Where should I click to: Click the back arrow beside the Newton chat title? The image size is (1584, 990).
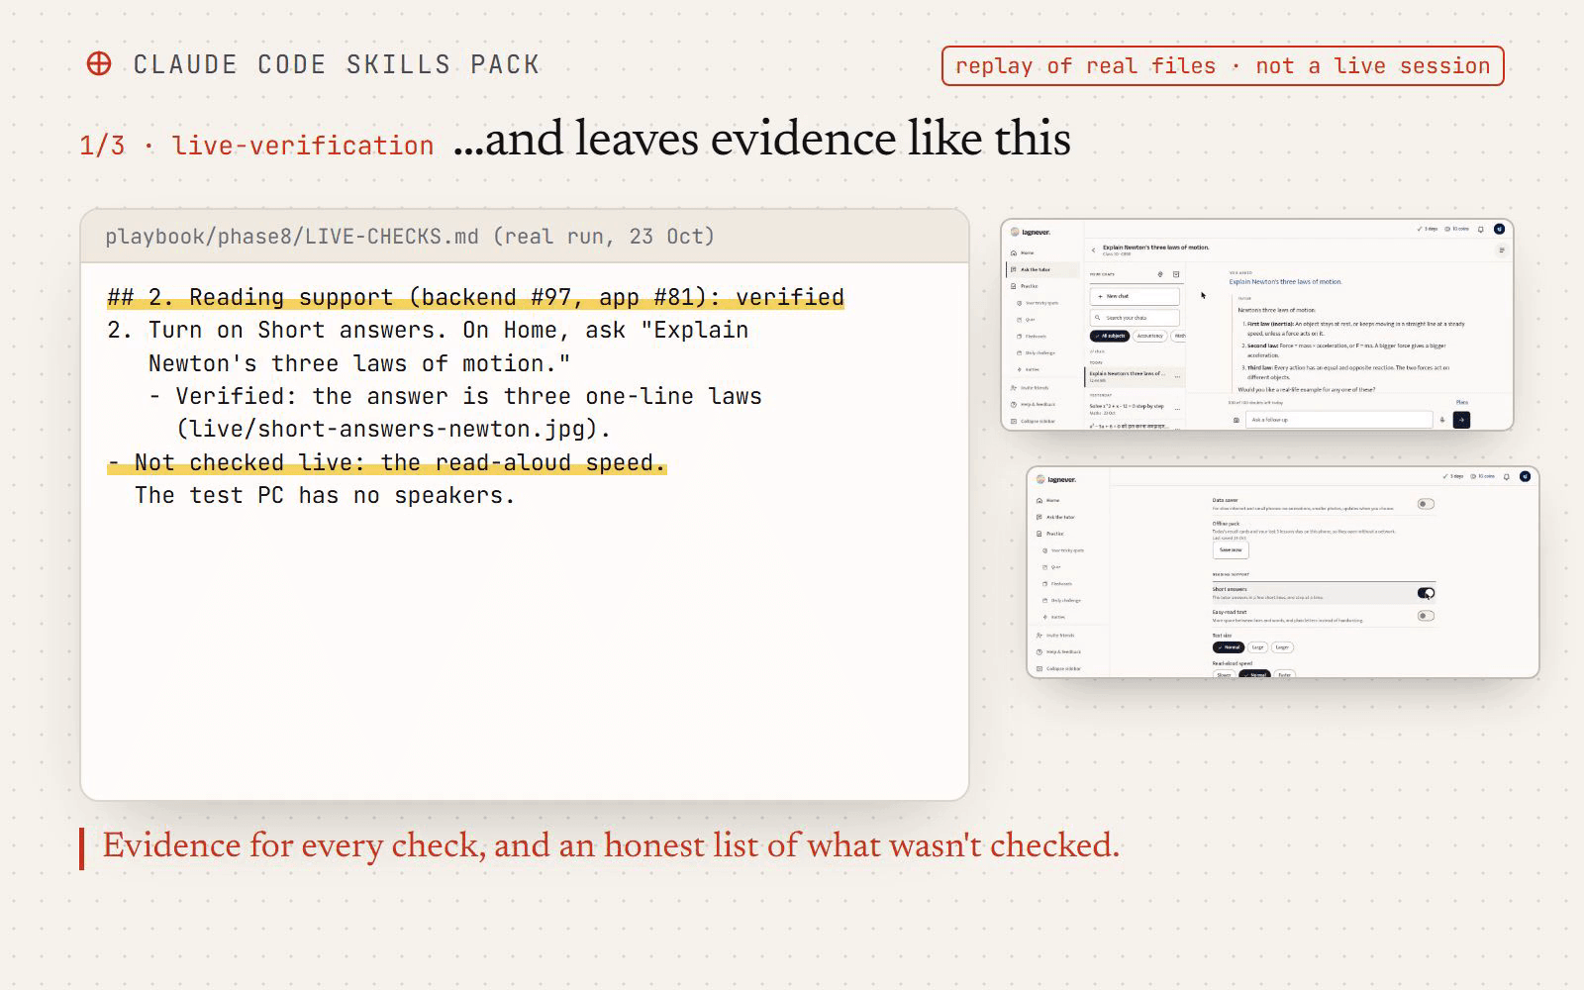(1093, 250)
